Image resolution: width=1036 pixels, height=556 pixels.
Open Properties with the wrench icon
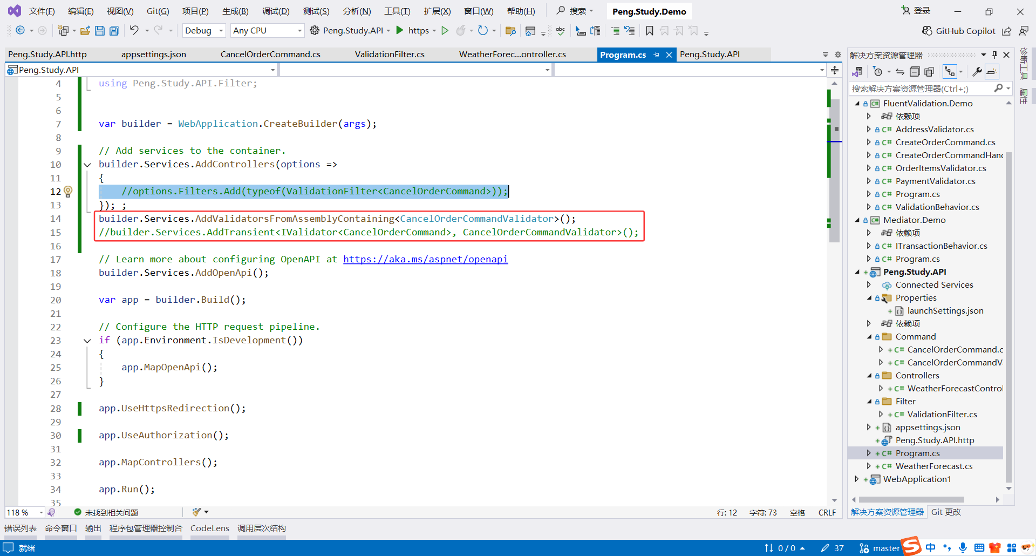(977, 72)
